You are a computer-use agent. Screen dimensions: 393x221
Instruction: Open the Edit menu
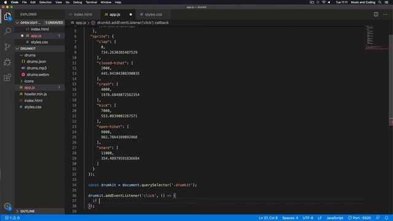(33, 2)
